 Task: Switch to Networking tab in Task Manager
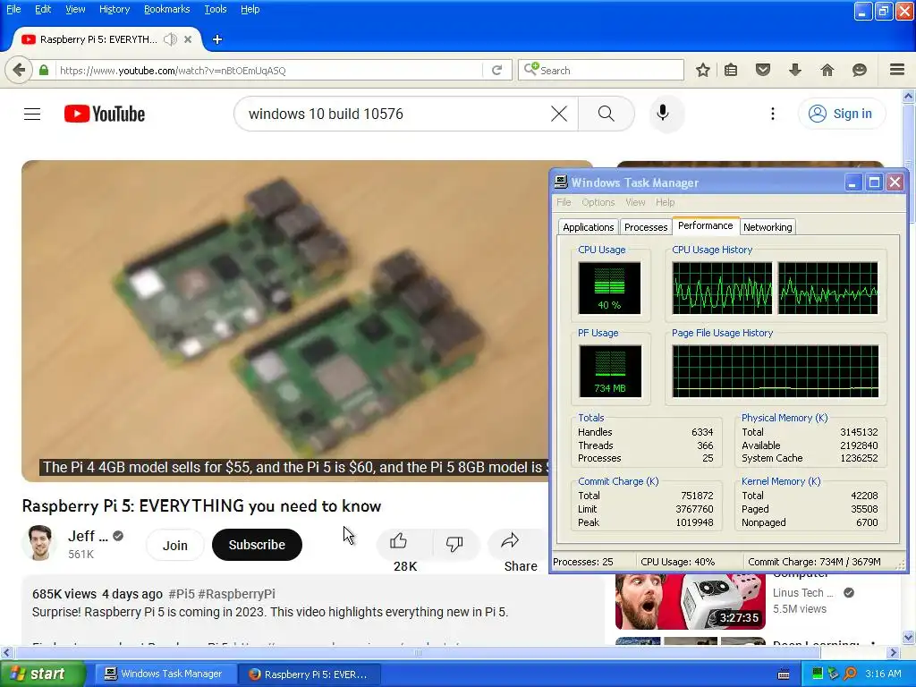768,227
